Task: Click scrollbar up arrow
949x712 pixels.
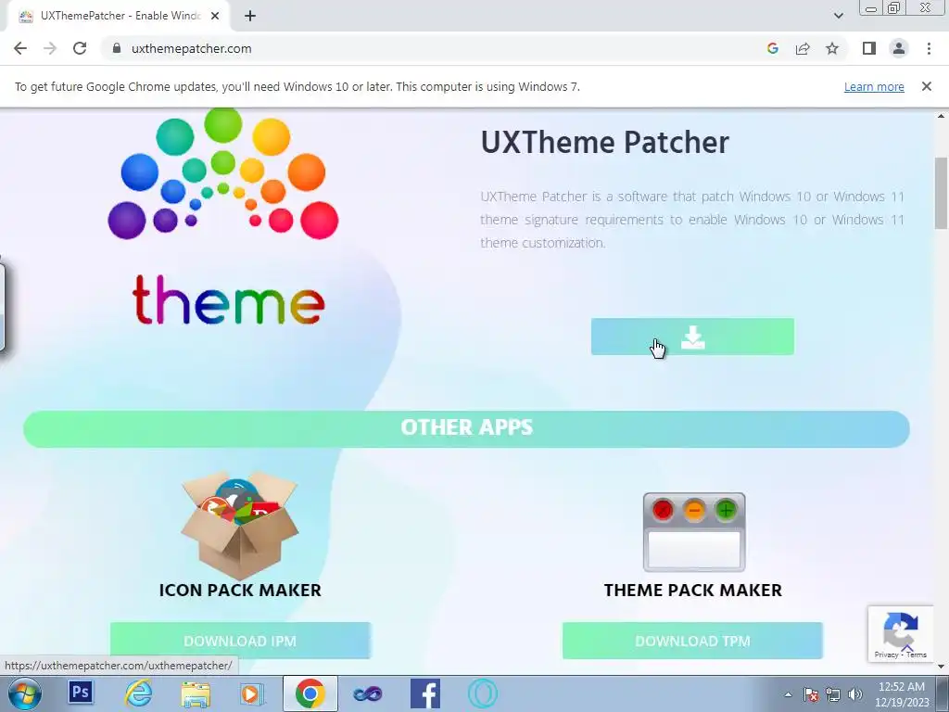Action: [x=941, y=116]
